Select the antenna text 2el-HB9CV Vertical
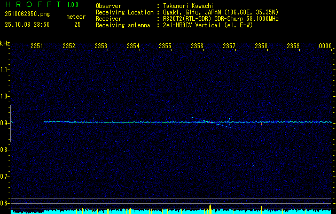 tap(192, 25)
